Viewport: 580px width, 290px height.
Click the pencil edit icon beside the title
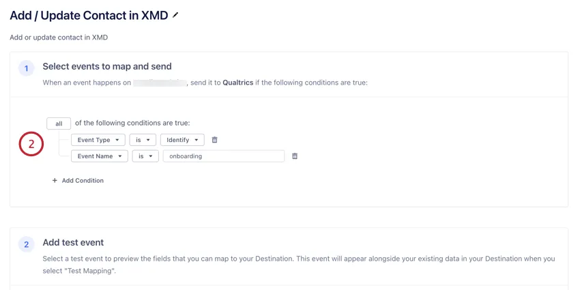[x=175, y=15]
